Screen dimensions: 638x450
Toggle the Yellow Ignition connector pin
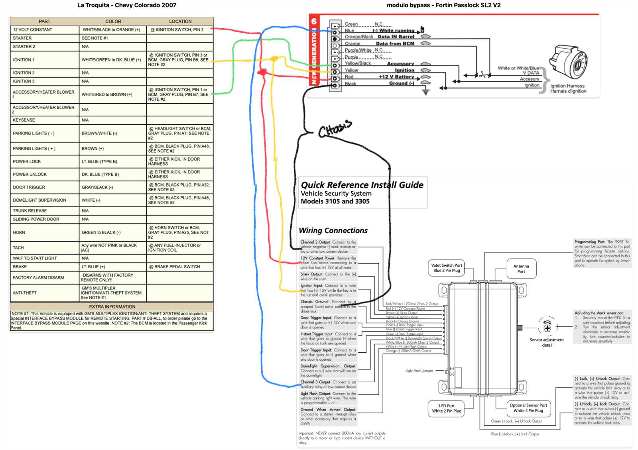(x=335, y=72)
